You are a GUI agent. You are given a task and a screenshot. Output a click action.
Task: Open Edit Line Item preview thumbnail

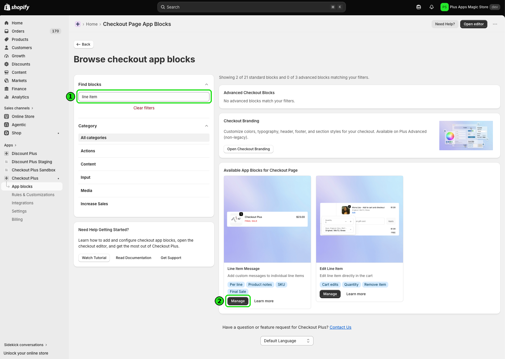[x=359, y=219]
